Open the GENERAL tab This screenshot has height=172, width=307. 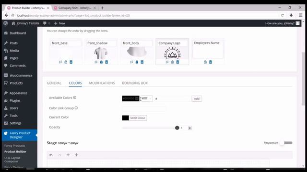pos(54,83)
